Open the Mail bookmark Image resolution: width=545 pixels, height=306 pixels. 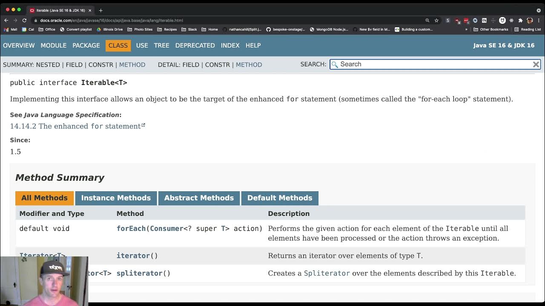[11, 29]
